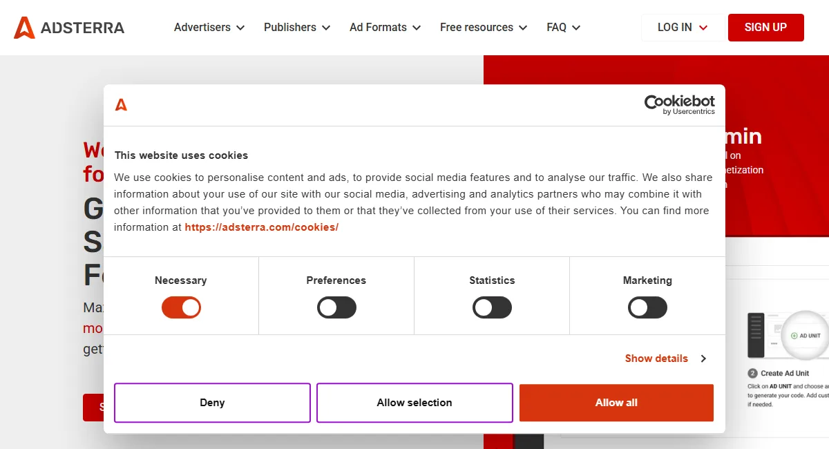Click the Necessary category label
This screenshot has width=829, height=449.
(x=181, y=280)
